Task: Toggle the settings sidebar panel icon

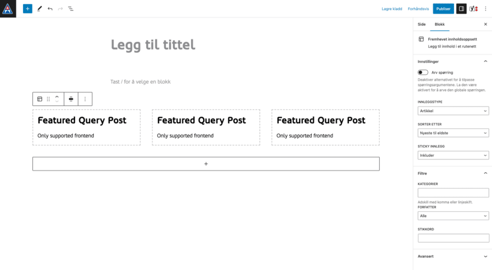Action: [461, 9]
